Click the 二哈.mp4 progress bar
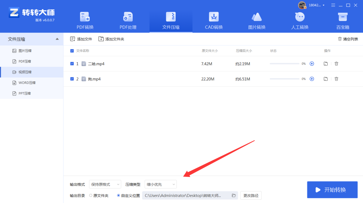 point(285,64)
